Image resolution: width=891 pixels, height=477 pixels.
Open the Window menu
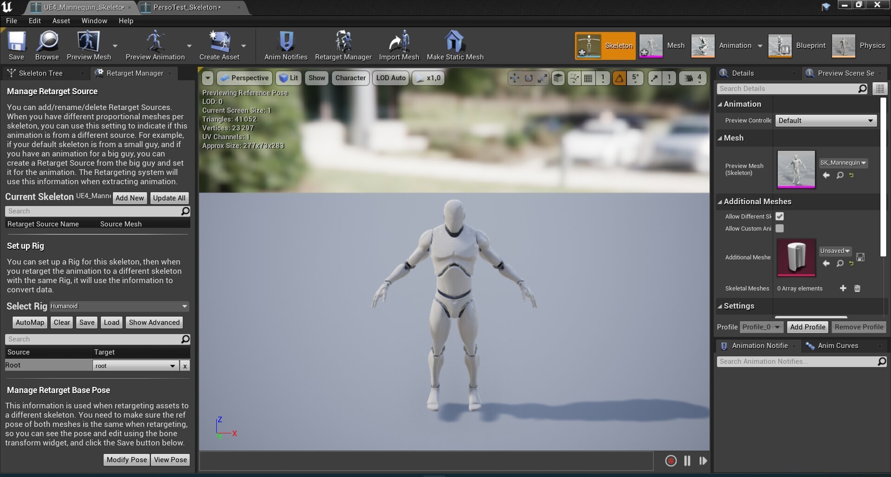tap(94, 21)
